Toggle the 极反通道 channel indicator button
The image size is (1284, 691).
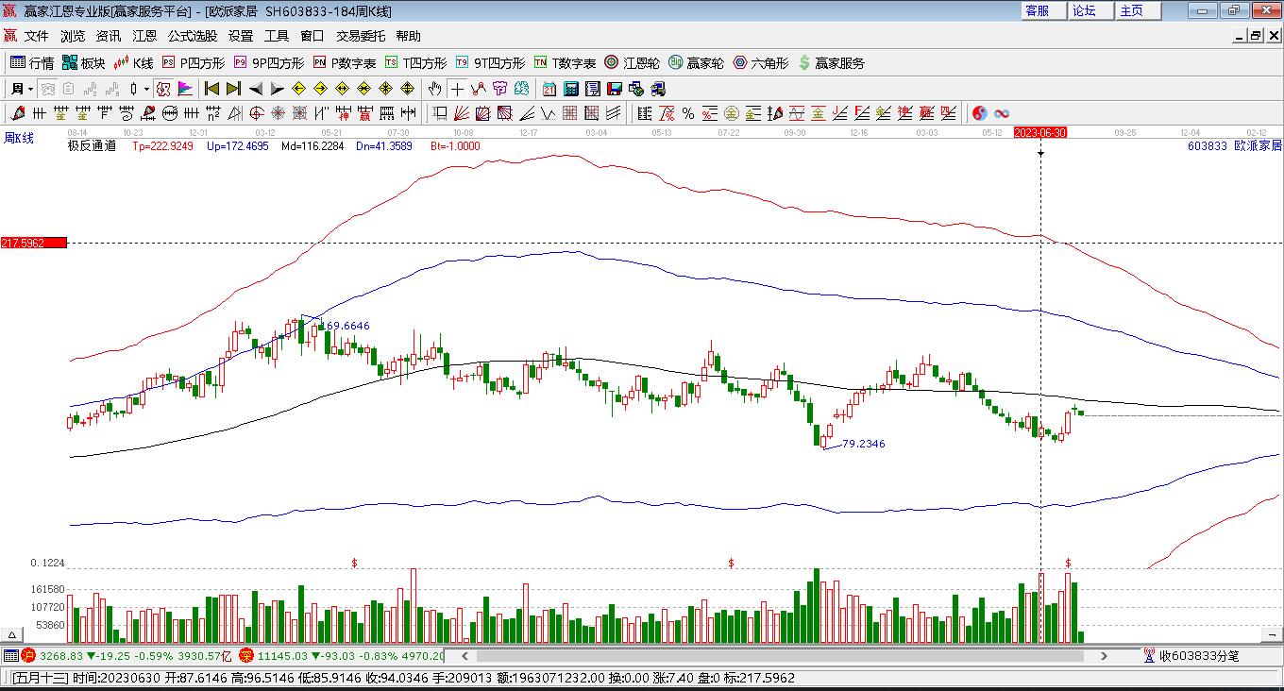[92, 146]
